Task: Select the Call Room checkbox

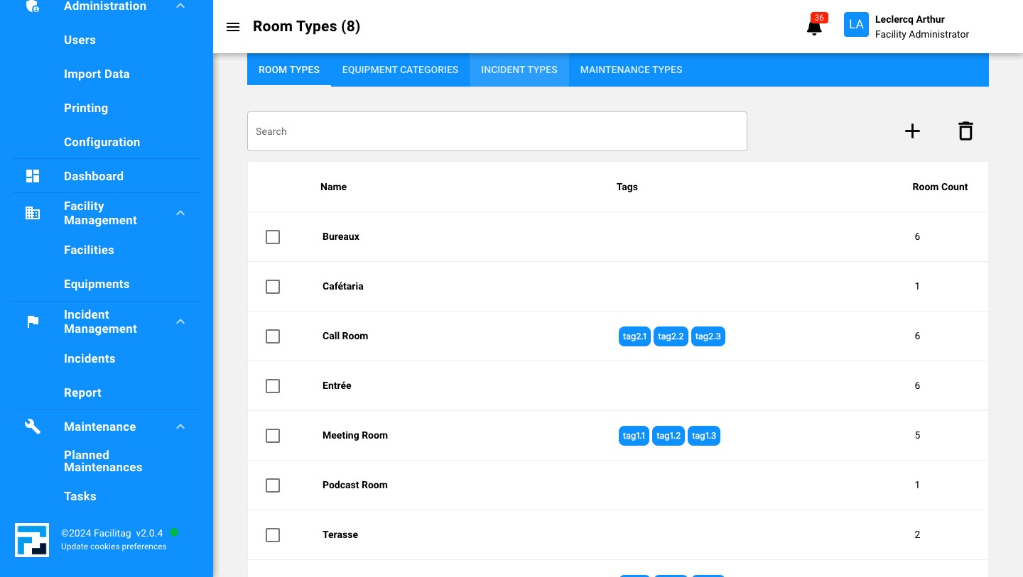Action: [273, 336]
